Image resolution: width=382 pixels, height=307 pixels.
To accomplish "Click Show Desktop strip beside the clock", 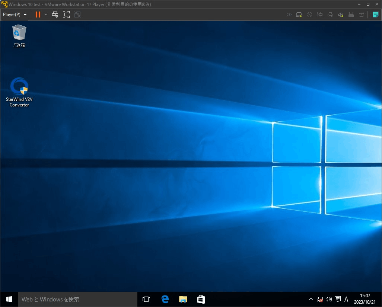I will click(380, 299).
